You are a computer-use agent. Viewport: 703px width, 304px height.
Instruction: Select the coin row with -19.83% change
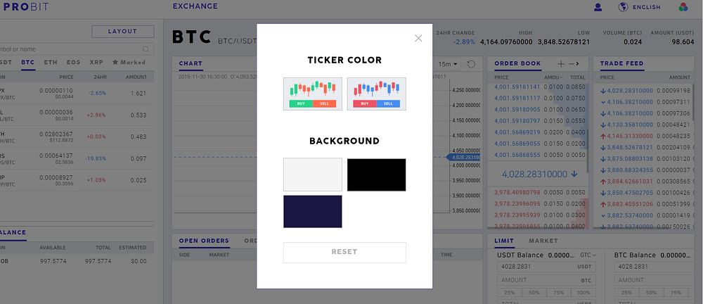[77, 158]
